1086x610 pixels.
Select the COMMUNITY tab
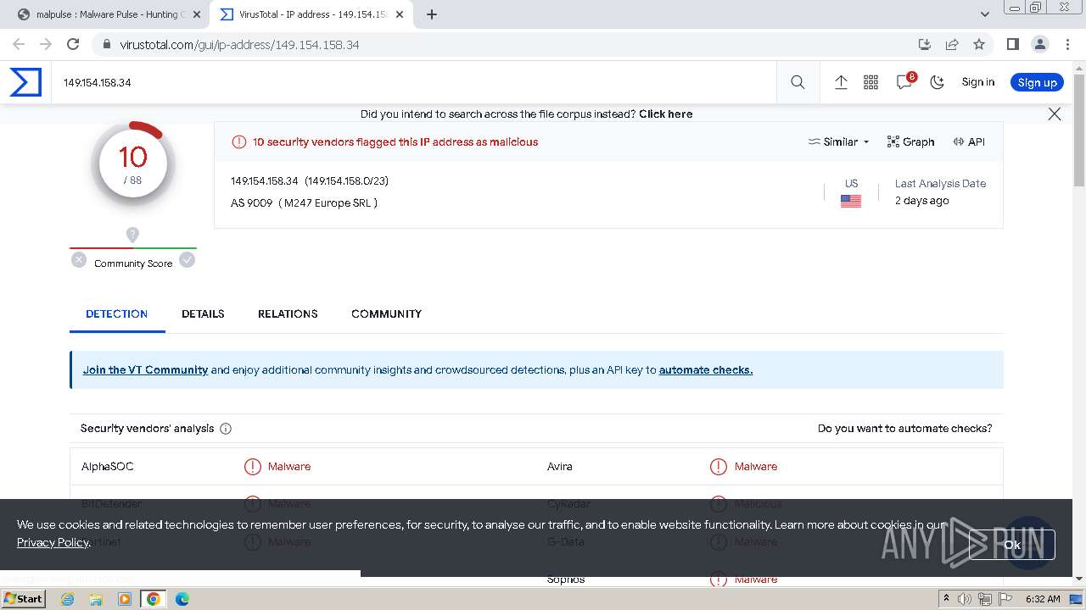386,313
